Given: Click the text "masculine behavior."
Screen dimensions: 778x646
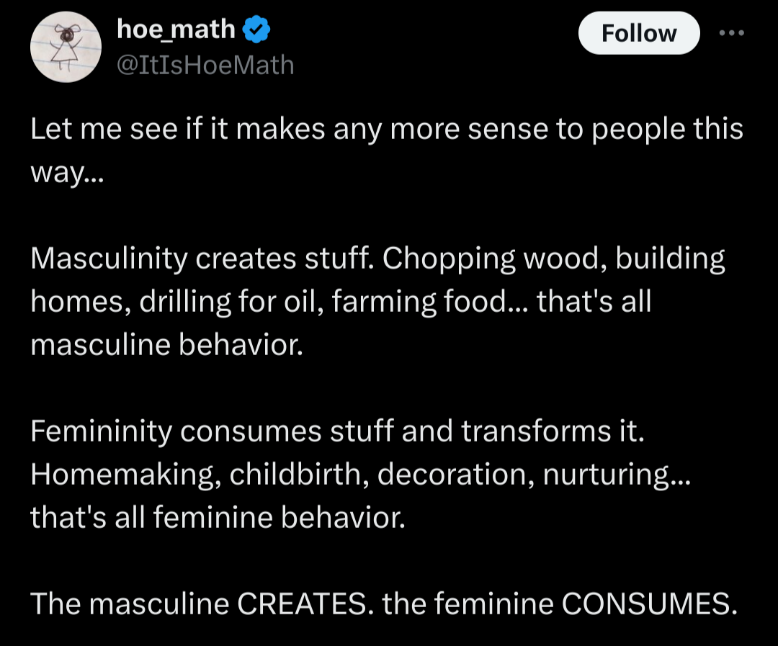Looking at the screenshot, I should (166, 344).
